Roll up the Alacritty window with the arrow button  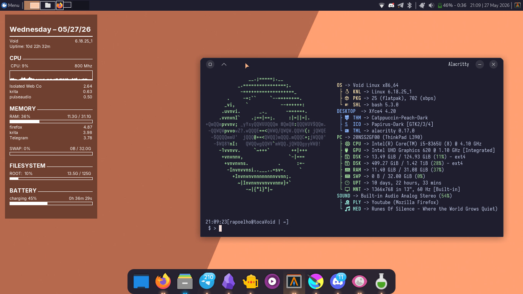tap(224, 64)
